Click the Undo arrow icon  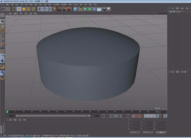pos(4,9)
